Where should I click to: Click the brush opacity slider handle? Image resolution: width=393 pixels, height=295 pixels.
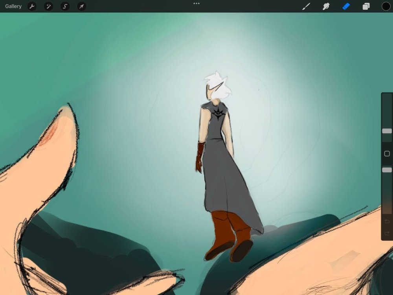tap(387, 170)
